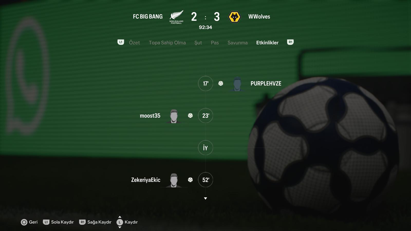
Task: Click the goal ball icon beside ZekeriyaEkic
Action: pos(190,180)
